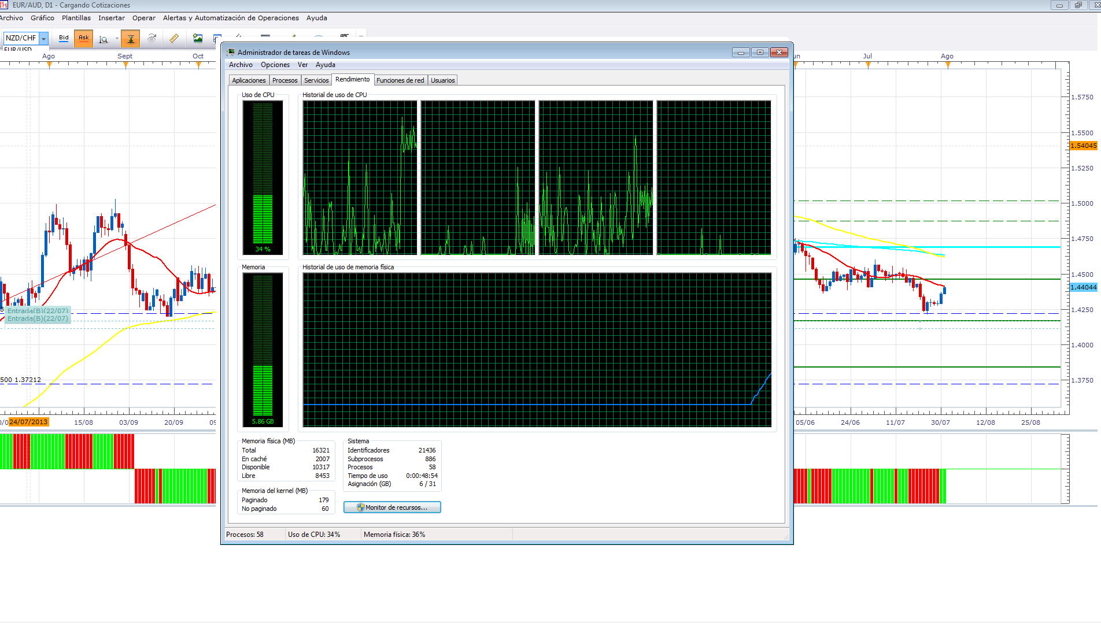Expand the NZD/CHF symbol dropdown arrow

tap(43, 39)
